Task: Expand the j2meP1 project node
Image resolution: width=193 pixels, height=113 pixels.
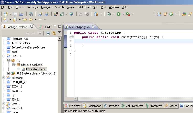Action: tap(4, 104)
